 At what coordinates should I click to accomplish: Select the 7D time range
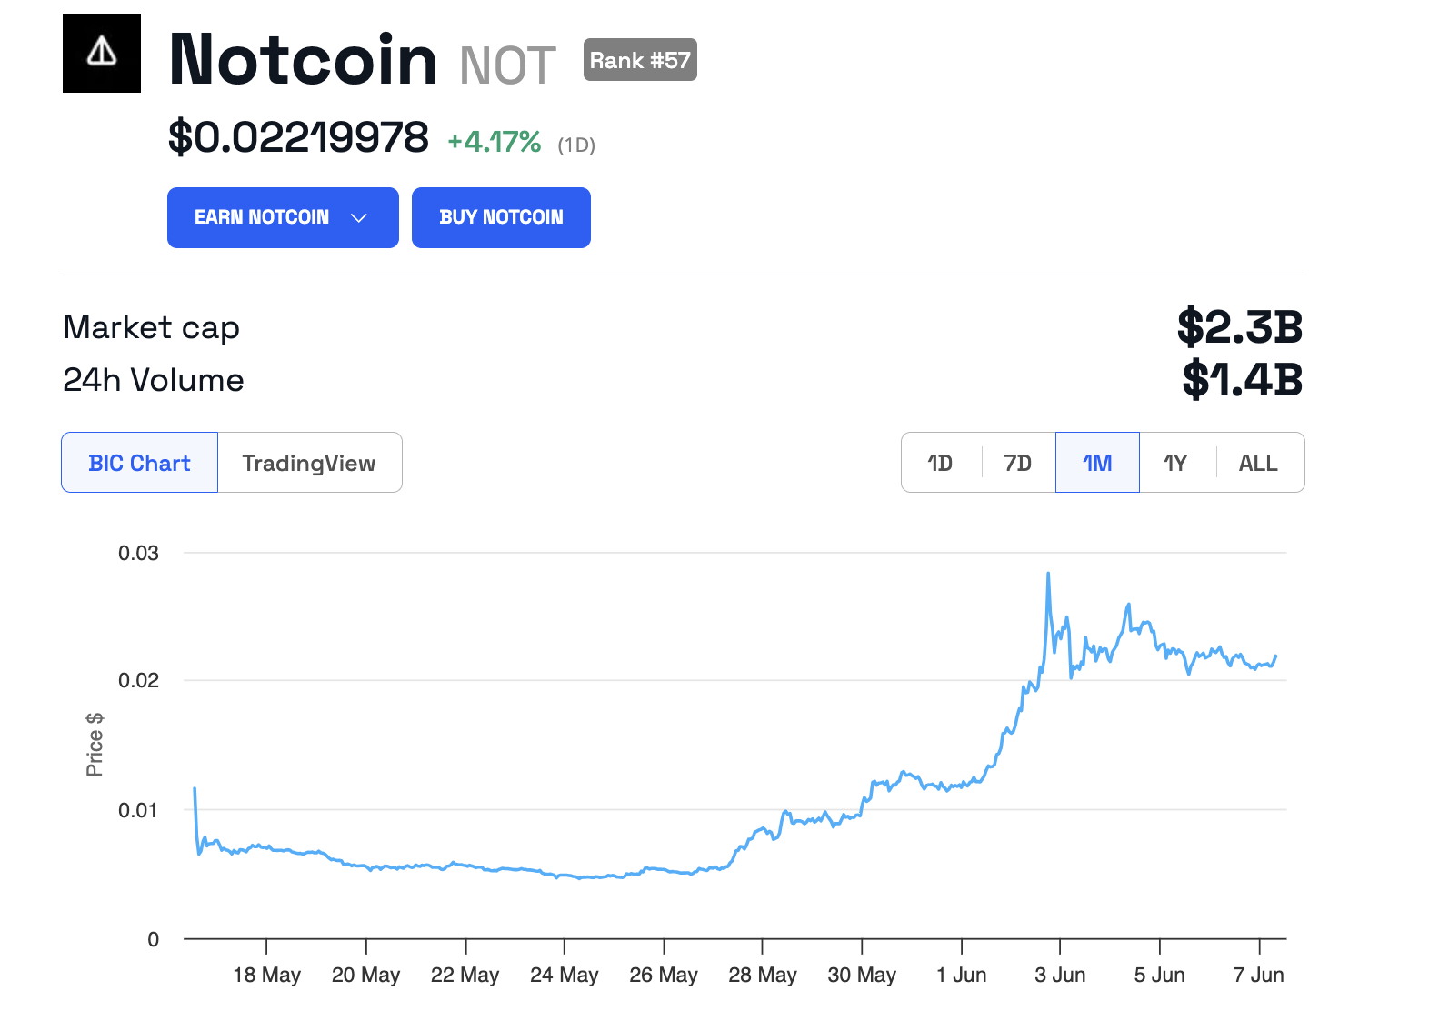click(x=1017, y=463)
